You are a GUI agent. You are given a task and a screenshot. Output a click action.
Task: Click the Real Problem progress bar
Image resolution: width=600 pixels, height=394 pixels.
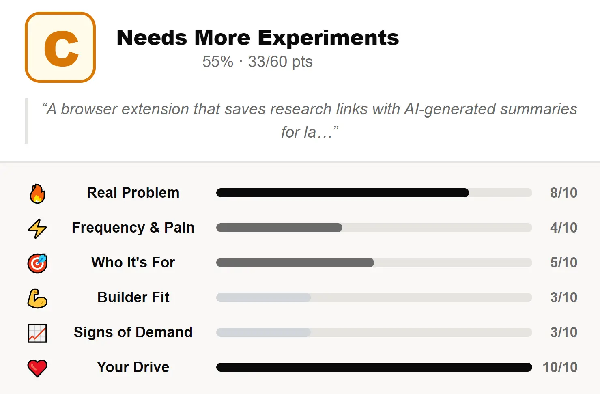[x=374, y=193]
